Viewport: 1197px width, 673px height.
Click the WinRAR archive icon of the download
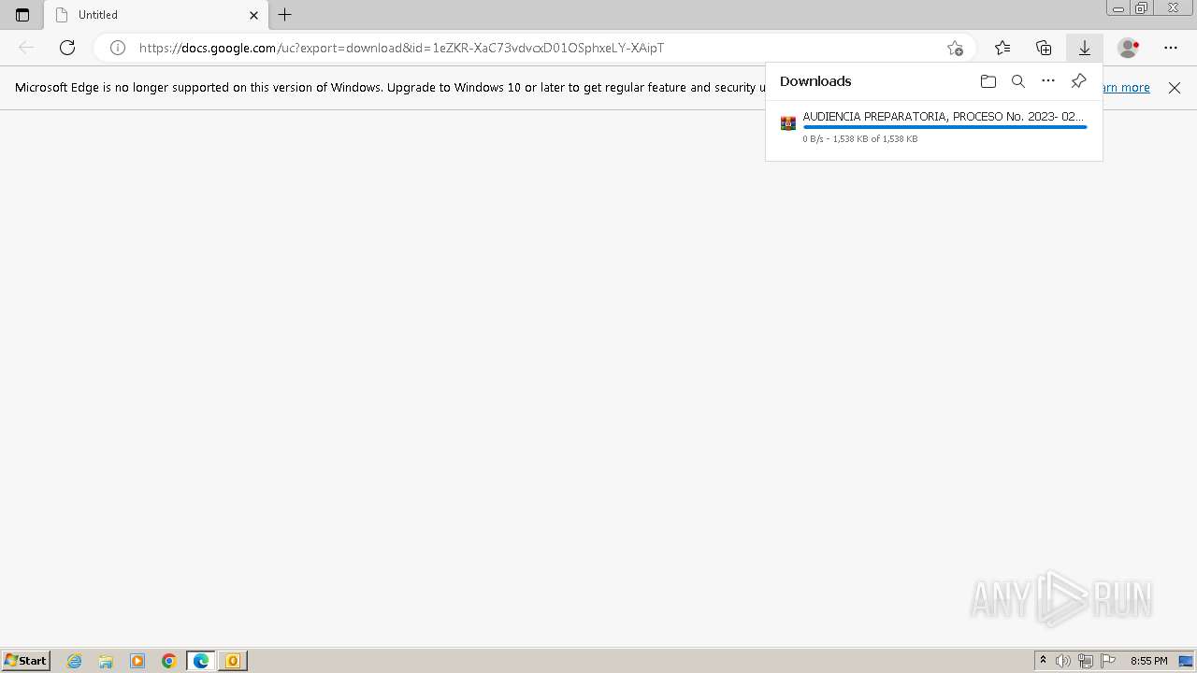pos(788,123)
